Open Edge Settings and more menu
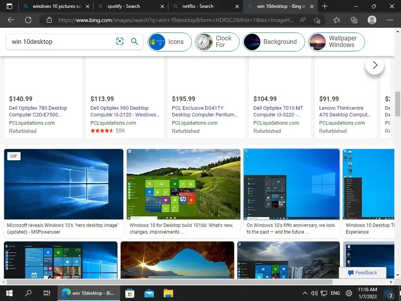401x301 pixels. point(390,20)
